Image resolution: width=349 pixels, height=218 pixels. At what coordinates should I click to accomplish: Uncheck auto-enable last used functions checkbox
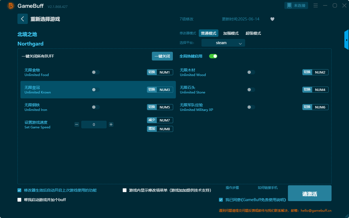point(19,190)
